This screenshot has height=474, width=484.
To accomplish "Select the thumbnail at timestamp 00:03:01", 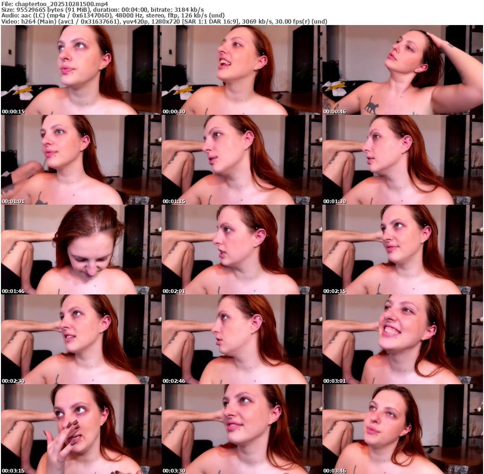I will click(x=403, y=339).
